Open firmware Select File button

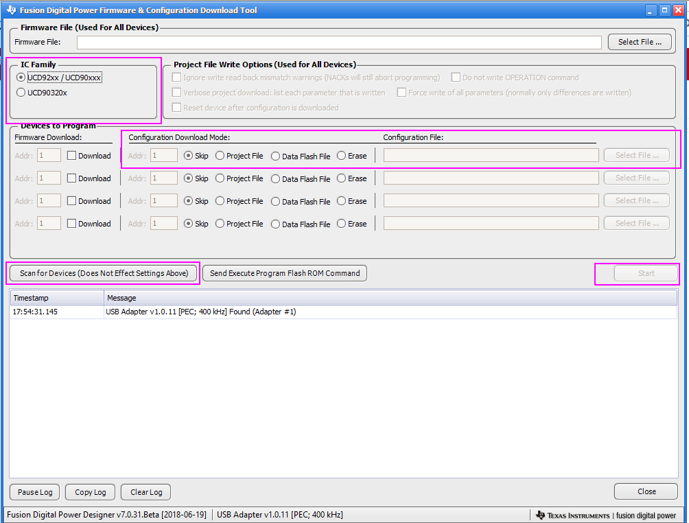tap(640, 42)
